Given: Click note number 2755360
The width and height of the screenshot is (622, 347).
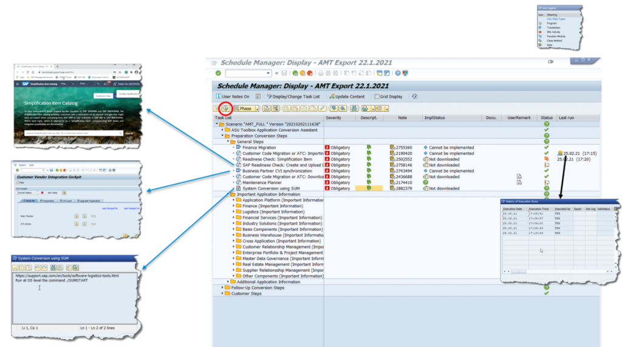Looking at the screenshot, I should [404, 147].
